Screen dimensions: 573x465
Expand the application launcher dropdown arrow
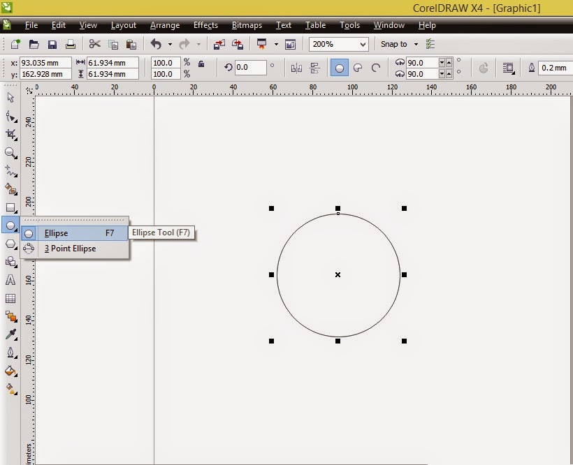pyautogui.click(x=276, y=45)
